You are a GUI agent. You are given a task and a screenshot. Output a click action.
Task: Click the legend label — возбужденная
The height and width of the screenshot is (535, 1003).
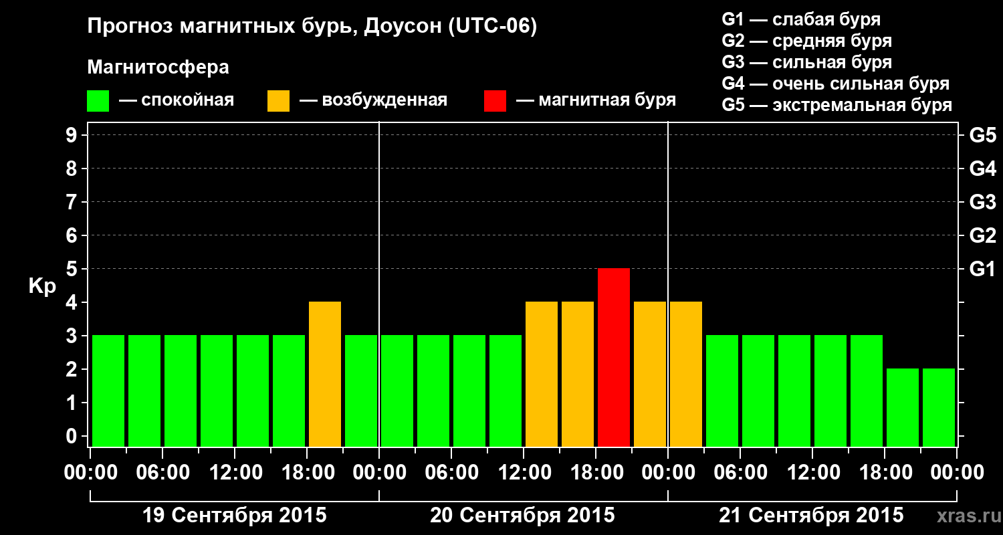pyautogui.click(x=373, y=101)
